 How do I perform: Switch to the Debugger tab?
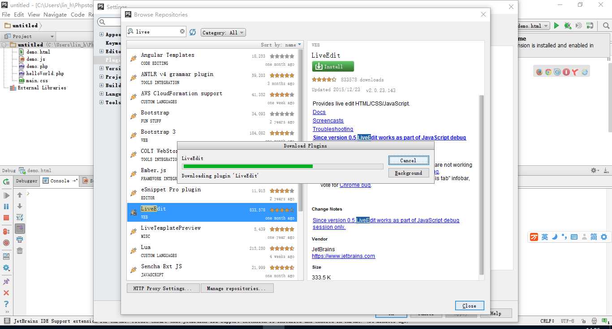(26, 181)
